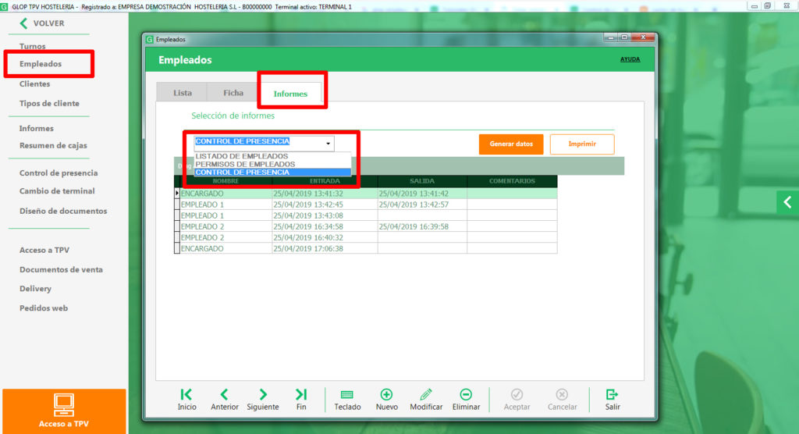This screenshot has width=799, height=434.
Task: Switch to the Ficha tab
Action: (233, 93)
